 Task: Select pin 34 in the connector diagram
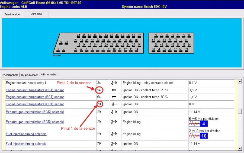coord(104,40)
